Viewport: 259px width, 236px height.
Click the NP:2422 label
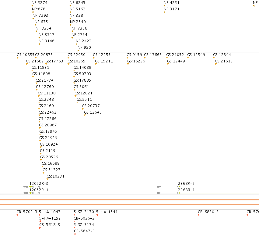[x=84, y=41]
